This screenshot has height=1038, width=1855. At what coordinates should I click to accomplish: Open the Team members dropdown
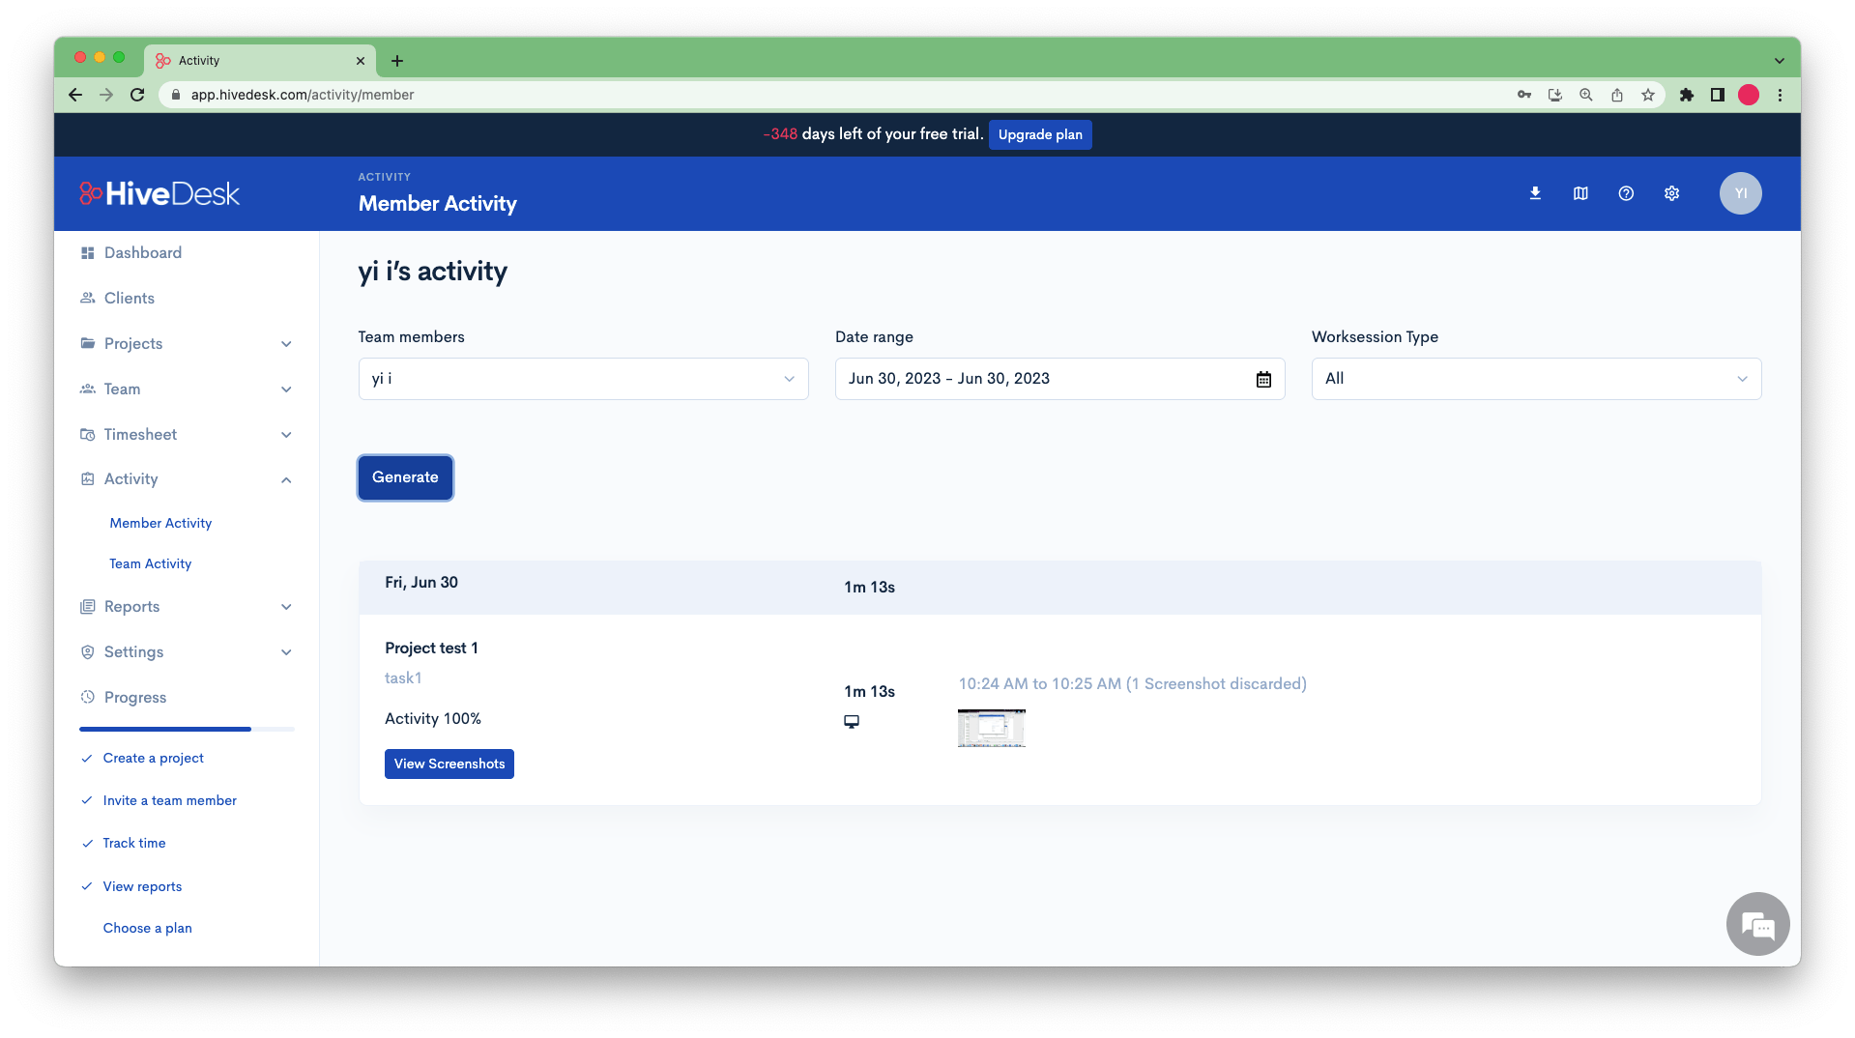(582, 378)
